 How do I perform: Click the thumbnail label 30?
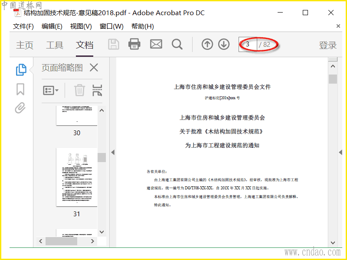coord(77,133)
